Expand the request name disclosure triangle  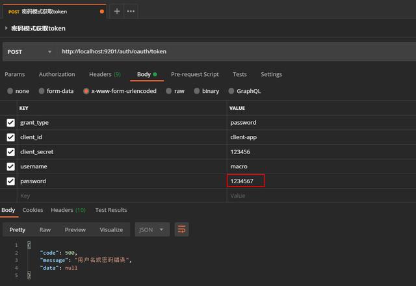[6, 29]
